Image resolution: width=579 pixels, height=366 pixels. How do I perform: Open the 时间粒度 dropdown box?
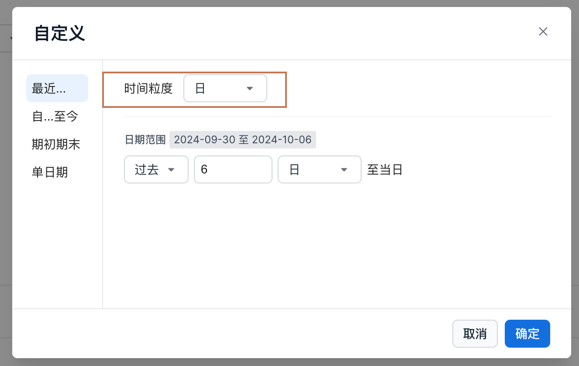225,88
